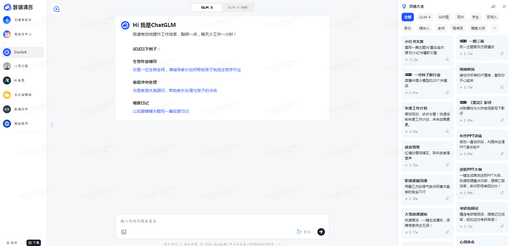Switch to the GLM-3 model tab

(207, 7)
